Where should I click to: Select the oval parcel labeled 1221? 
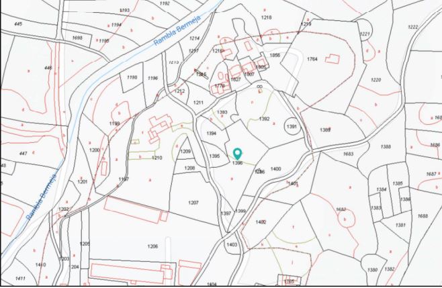tap(365, 34)
